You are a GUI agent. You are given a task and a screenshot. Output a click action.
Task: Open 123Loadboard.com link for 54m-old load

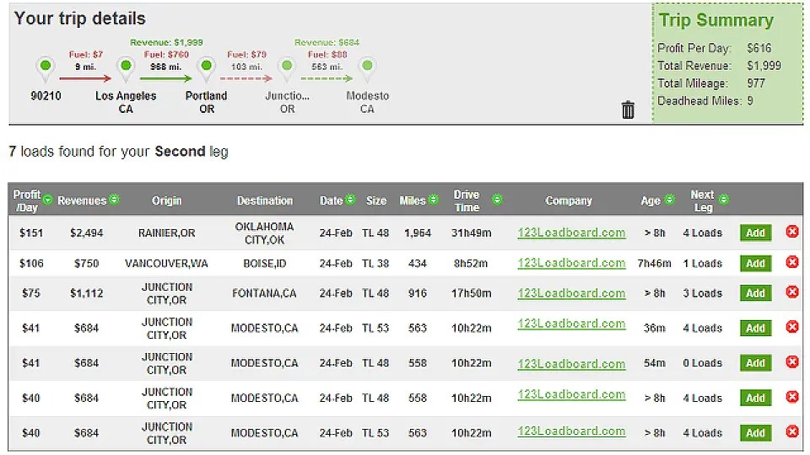(571, 364)
